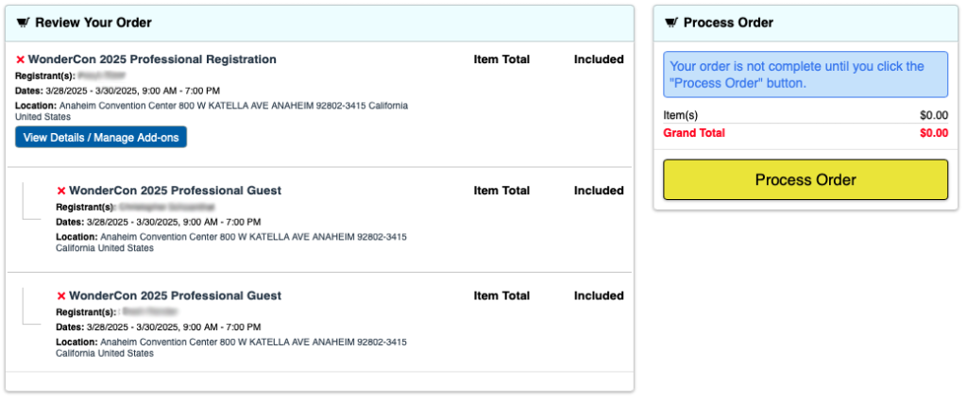Image resolution: width=967 pixels, height=402 pixels.
Task: Open View Details / Manage Add-ons
Action: pyautogui.click(x=101, y=138)
